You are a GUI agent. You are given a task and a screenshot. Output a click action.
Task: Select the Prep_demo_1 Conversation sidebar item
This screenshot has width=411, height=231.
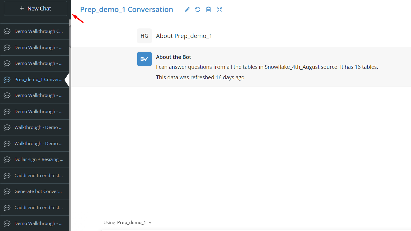click(35, 80)
